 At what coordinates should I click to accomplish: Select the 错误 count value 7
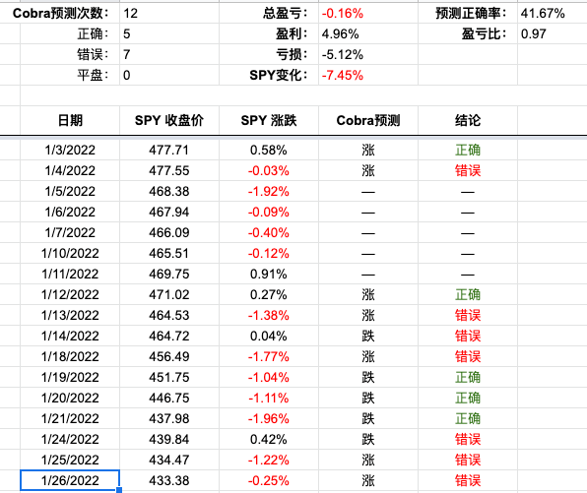click(127, 54)
